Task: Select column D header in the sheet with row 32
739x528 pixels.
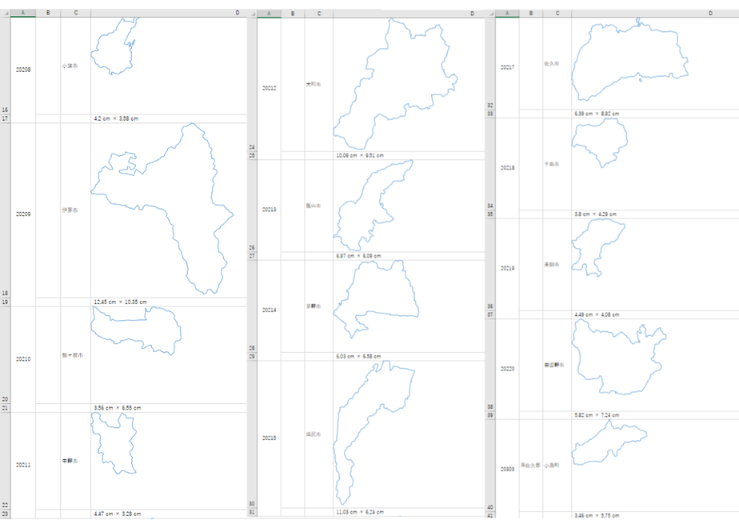Action: 655,14
